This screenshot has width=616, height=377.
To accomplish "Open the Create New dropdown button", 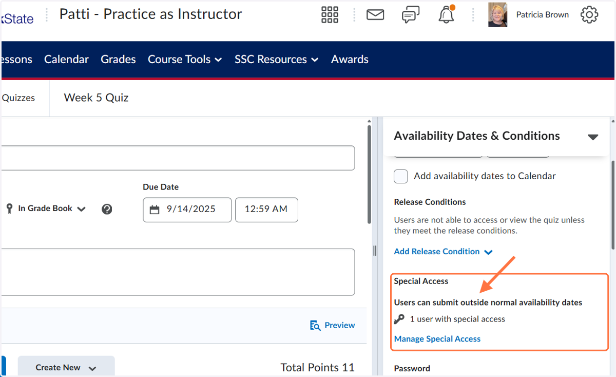I will click(66, 367).
